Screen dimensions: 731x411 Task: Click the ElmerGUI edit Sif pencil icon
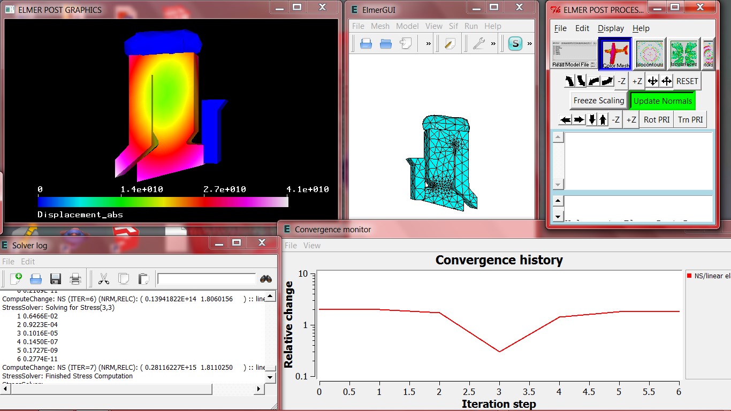click(x=450, y=44)
